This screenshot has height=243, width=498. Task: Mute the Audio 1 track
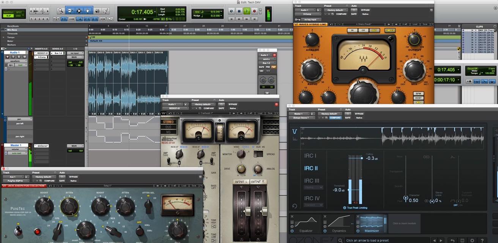24,57
